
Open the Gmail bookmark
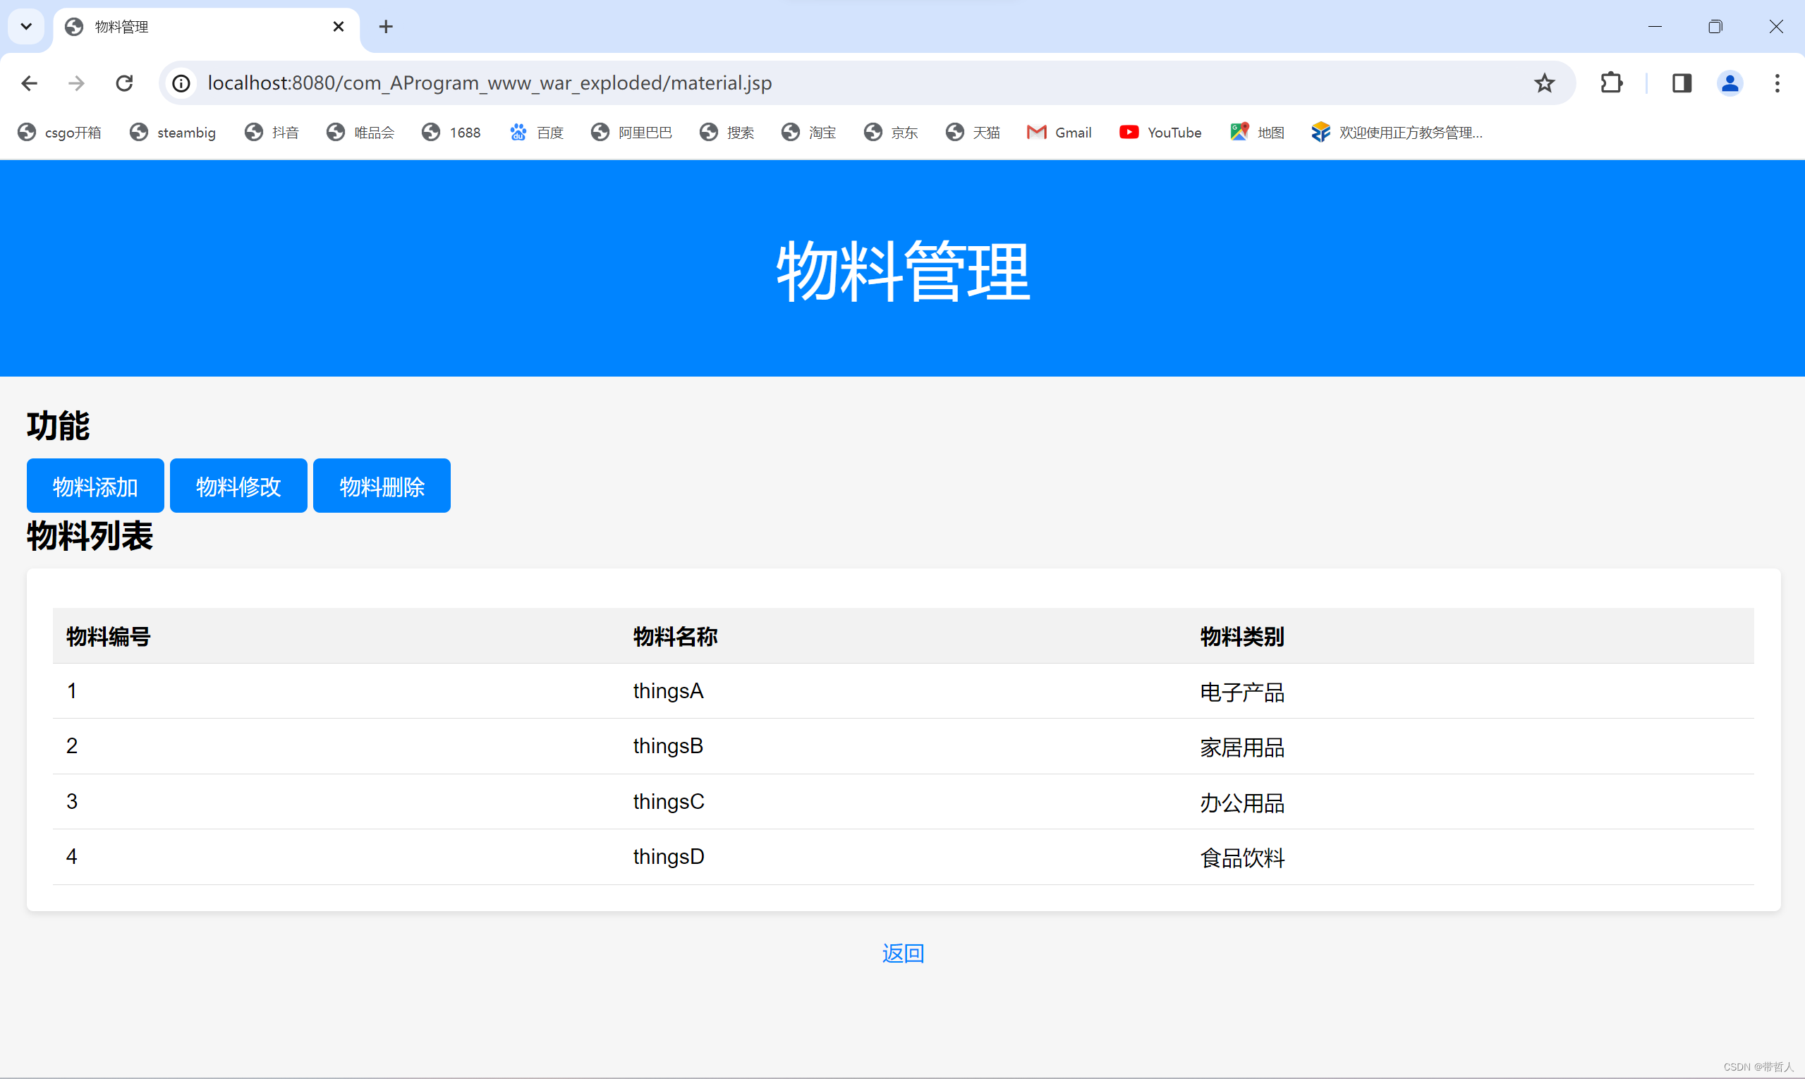pyautogui.click(x=1059, y=133)
